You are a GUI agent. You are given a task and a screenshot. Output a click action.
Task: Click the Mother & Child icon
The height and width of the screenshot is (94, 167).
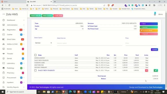point(4,44)
